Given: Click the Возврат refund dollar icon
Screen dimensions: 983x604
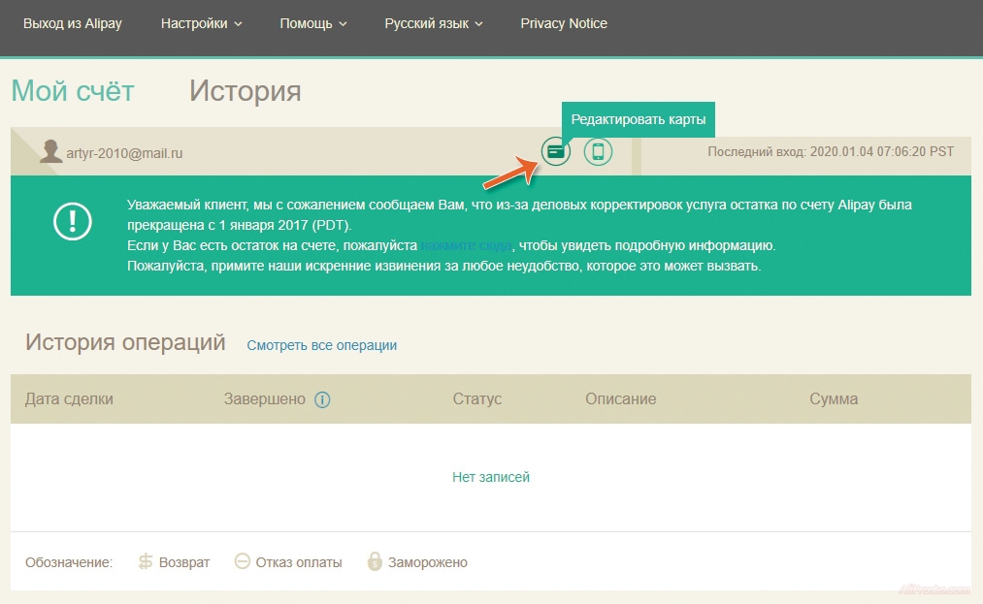Looking at the screenshot, I should [146, 561].
